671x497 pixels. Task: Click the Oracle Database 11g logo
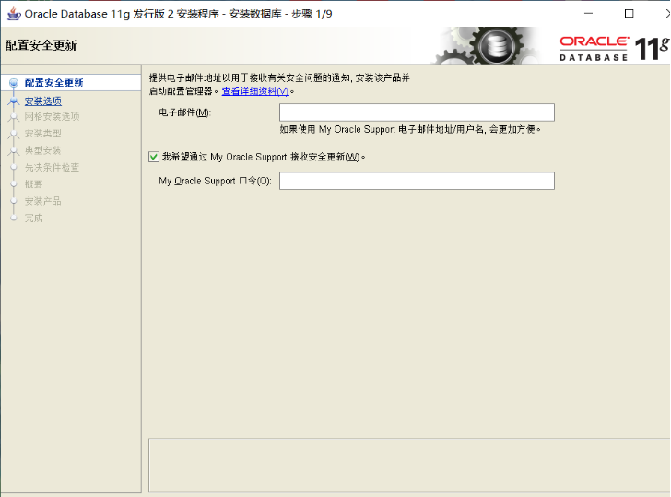615,48
